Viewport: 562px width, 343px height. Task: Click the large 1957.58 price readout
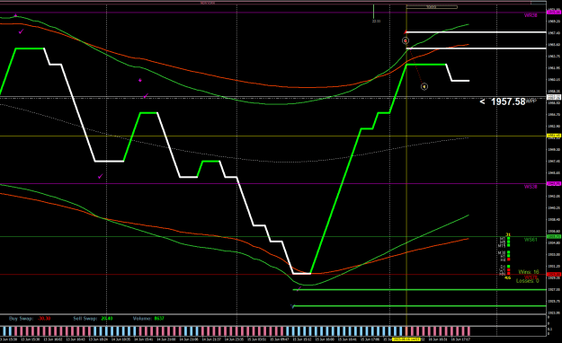508,101
